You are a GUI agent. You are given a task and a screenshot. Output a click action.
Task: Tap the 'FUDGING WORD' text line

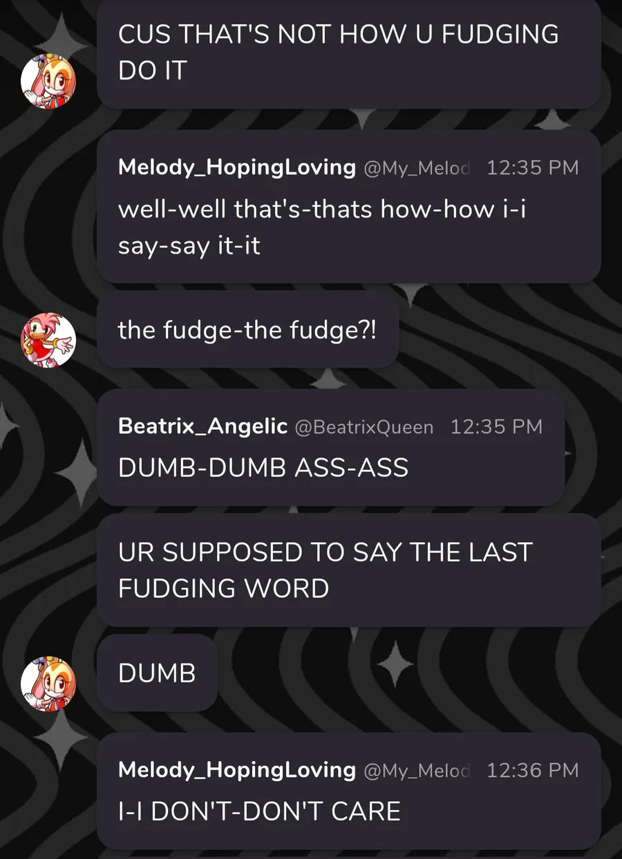pos(223,588)
